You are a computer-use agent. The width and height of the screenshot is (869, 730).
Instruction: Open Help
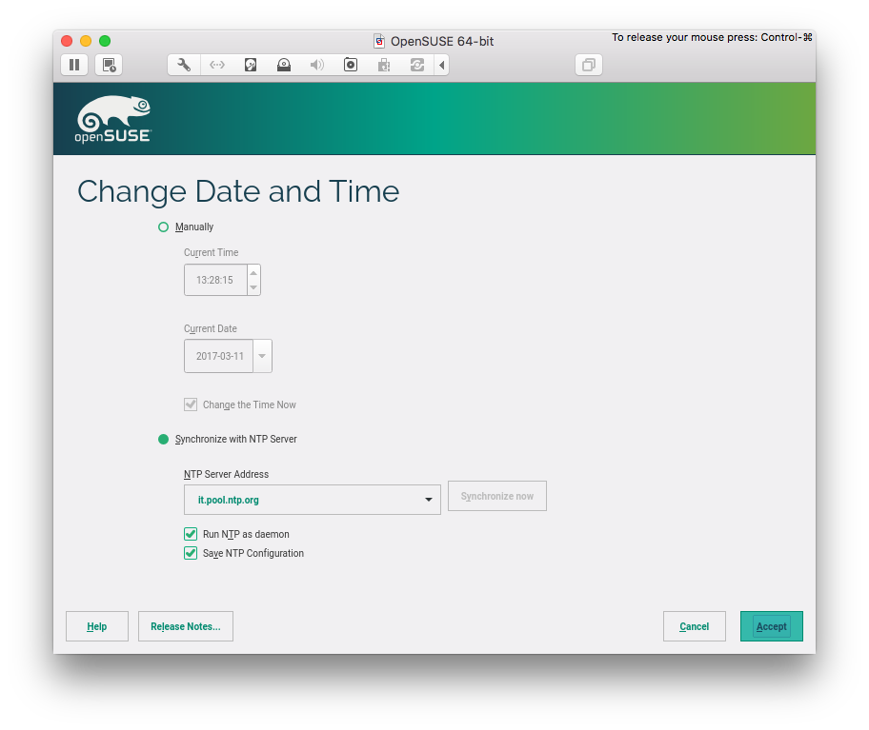click(97, 626)
